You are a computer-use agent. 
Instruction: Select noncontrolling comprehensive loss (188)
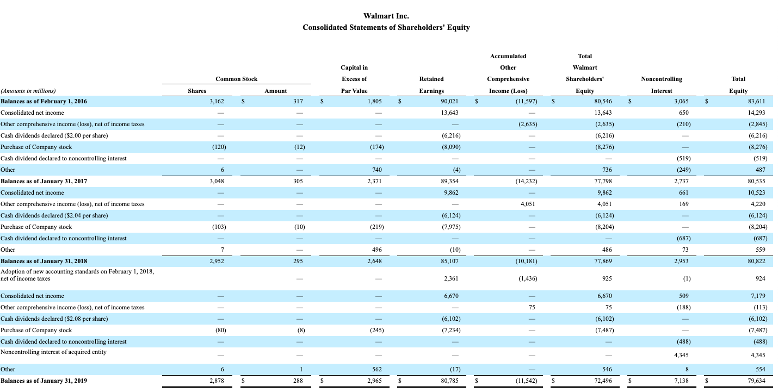684,307
